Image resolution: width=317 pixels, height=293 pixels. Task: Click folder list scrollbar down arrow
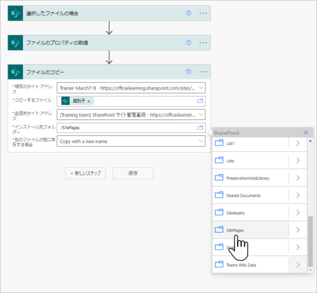(x=310, y=269)
